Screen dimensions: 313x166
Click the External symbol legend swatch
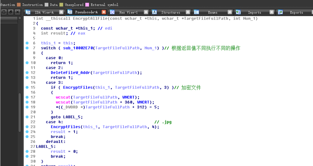coord(87,5)
